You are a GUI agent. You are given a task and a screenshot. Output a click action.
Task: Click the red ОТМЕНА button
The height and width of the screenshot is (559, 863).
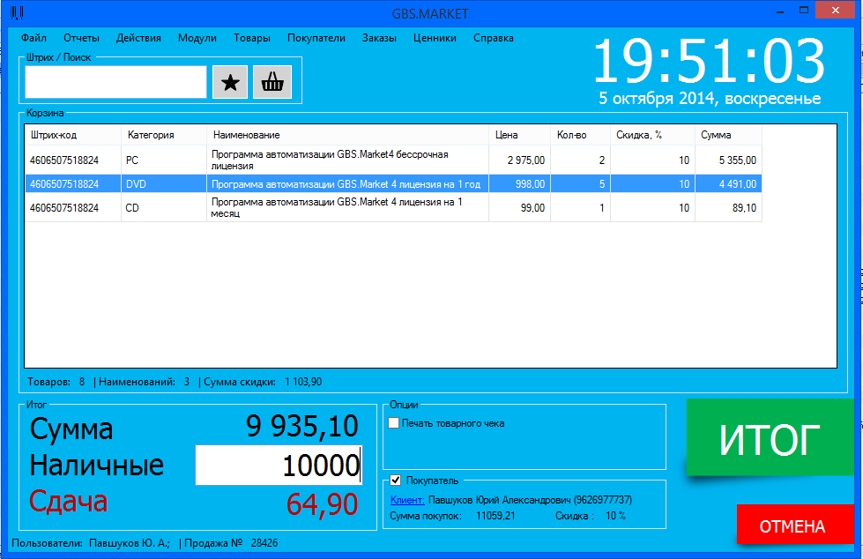pos(793,525)
